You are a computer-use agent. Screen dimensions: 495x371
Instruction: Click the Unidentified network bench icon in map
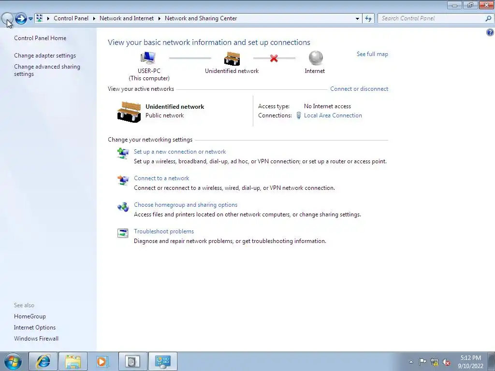click(232, 58)
